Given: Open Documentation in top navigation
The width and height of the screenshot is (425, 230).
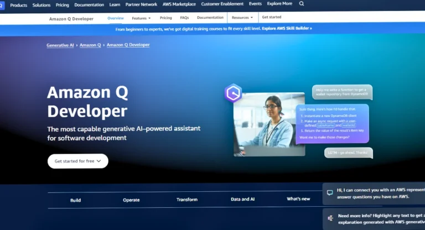Looking at the screenshot, I should [x=89, y=5].
